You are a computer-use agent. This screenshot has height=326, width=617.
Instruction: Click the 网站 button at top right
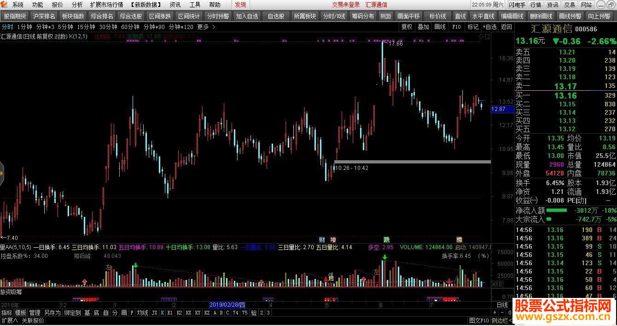tap(586, 5)
